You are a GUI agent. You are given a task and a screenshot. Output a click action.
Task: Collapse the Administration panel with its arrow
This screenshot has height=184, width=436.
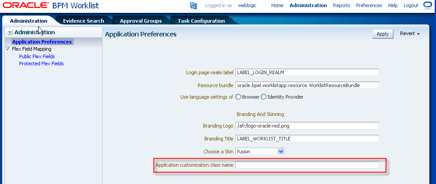(x=10, y=32)
